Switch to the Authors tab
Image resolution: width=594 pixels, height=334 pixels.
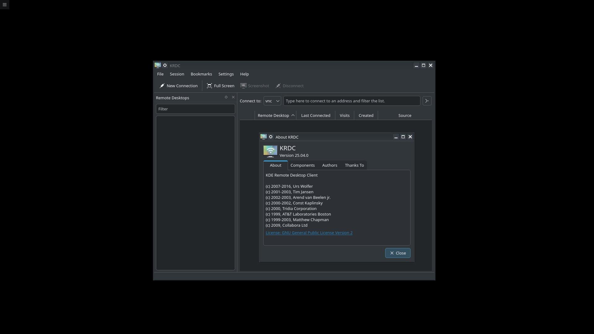pos(329,165)
